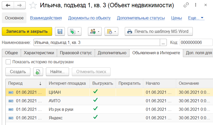Open the users group icon dropdown

pyautogui.click(x=95, y=32)
